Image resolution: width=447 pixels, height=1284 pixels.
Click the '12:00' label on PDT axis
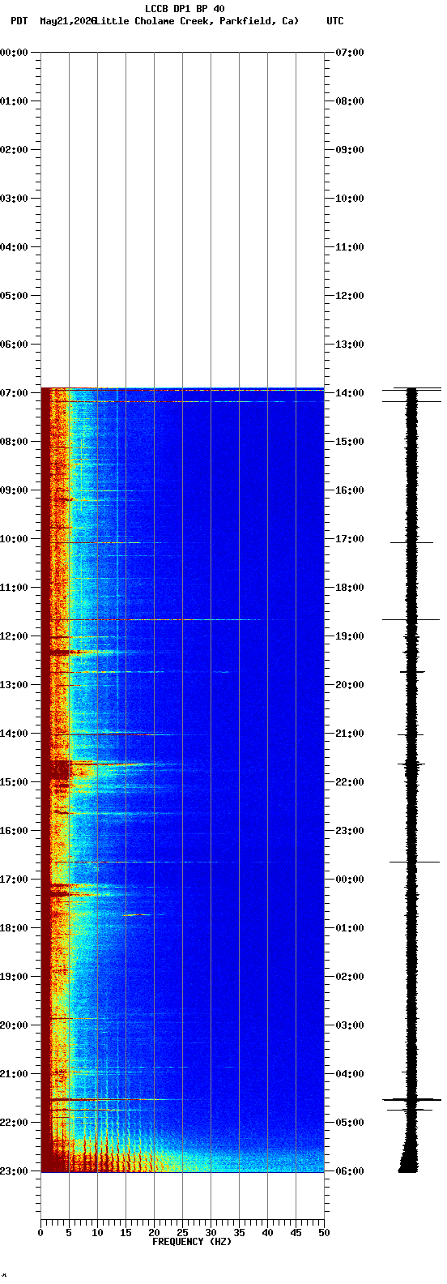pyautogui.click(x=15, y=636)
